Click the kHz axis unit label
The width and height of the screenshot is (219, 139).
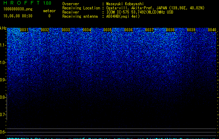(x=3, y=28)
